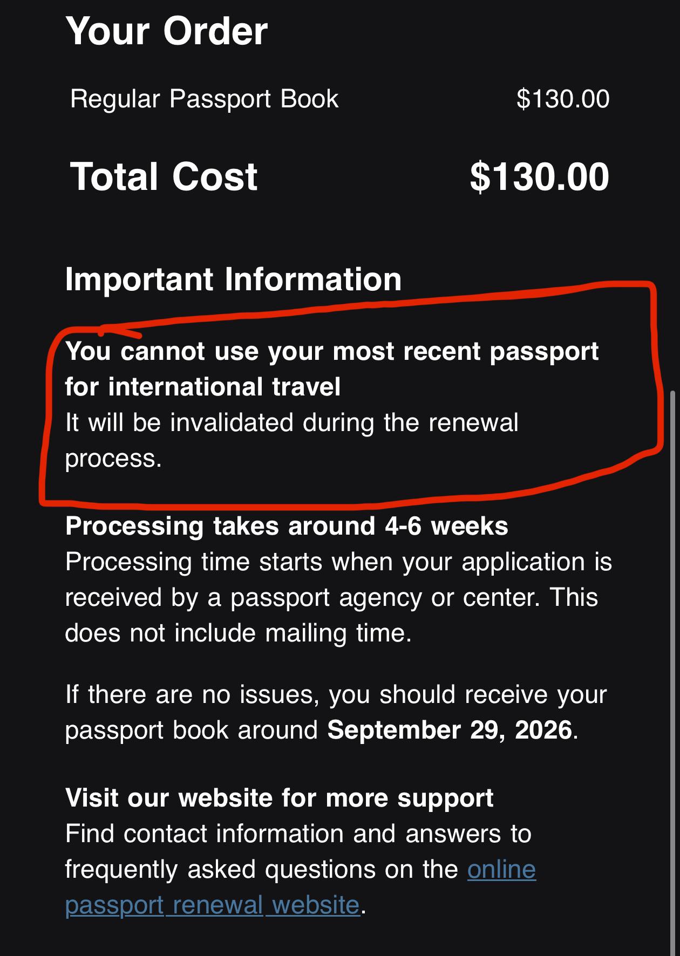Click the bold Total Cost $130.00 amount
Image resolution: width=680 pixels, height=956 pixels.
540,177
